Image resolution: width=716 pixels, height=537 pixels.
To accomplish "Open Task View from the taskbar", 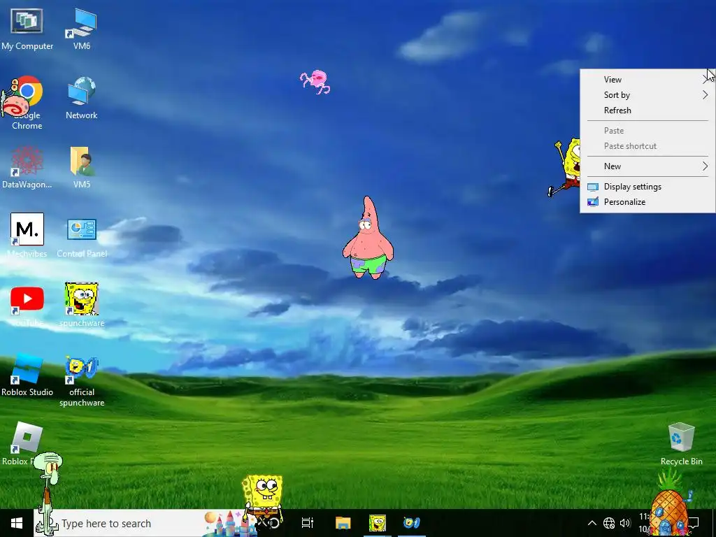I will [308, 523].
